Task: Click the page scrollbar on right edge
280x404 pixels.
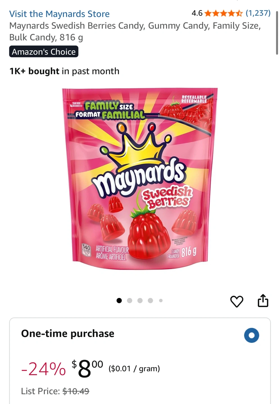Action: click(277, 33)
